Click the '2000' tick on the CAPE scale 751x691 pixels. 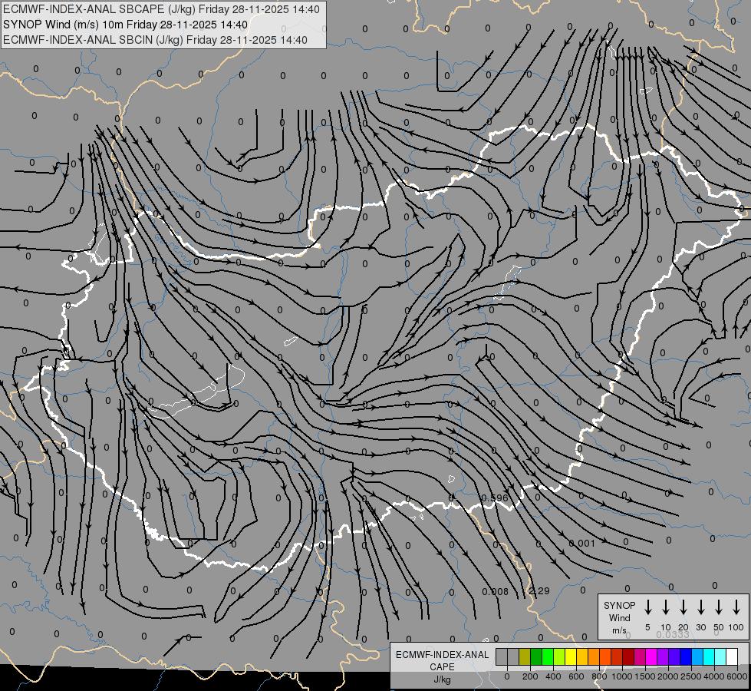click(x=668, y=676)
